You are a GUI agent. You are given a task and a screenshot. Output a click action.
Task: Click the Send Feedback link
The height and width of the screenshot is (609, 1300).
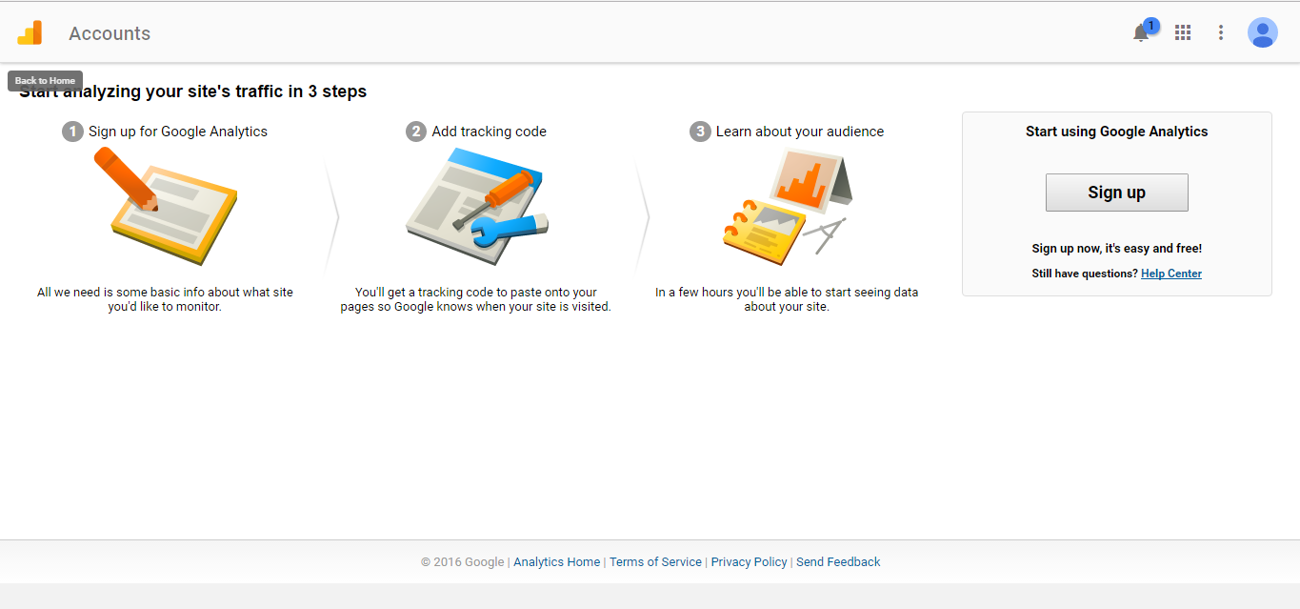pyautogui.click(x=838, y=562)
